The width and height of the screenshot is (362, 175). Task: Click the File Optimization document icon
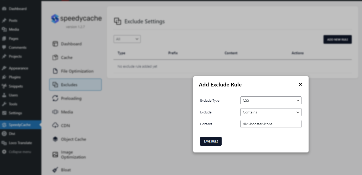(x=55, y=71)
